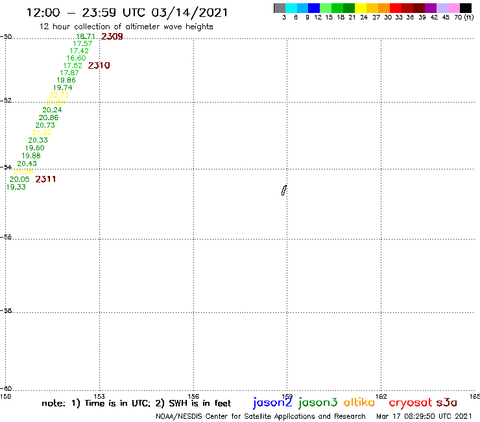480x422 pixels.
Task: Select the 20.73 wave height value
Action: click(45, 125)
